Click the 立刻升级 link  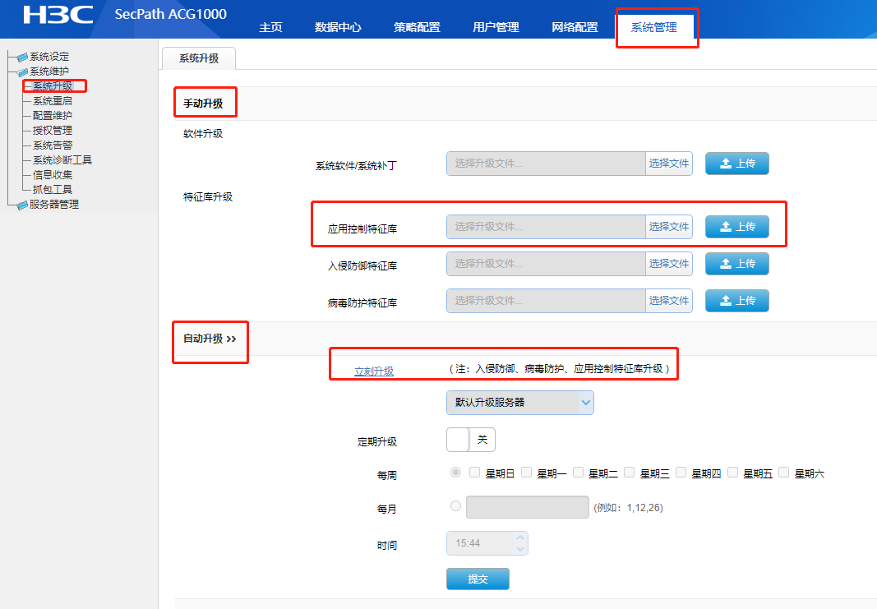tap(374, 371)
